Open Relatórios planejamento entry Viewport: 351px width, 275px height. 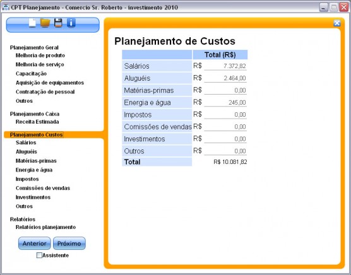coord(45,227)
